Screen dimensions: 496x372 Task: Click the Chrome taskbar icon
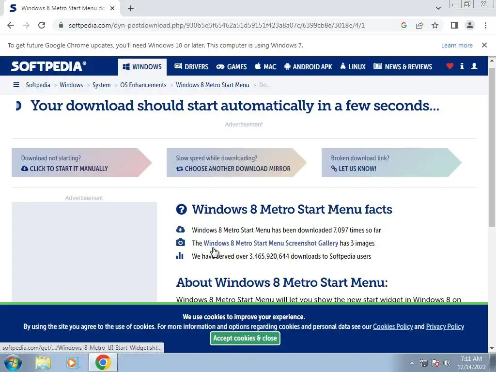[103, 362]
